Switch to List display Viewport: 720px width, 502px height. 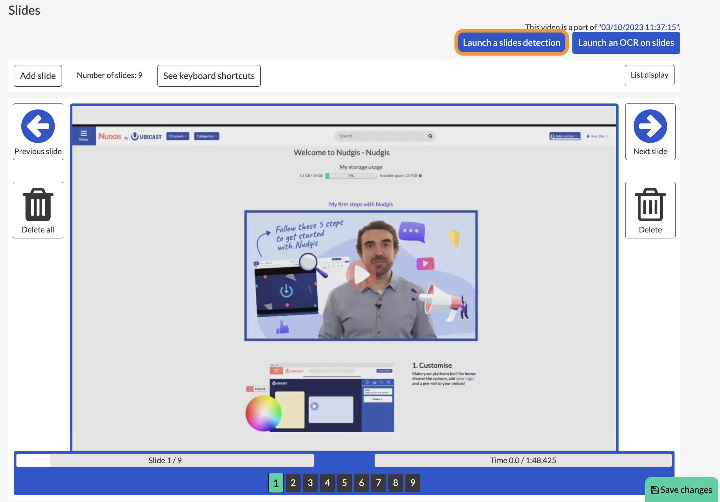pos(649,75)
